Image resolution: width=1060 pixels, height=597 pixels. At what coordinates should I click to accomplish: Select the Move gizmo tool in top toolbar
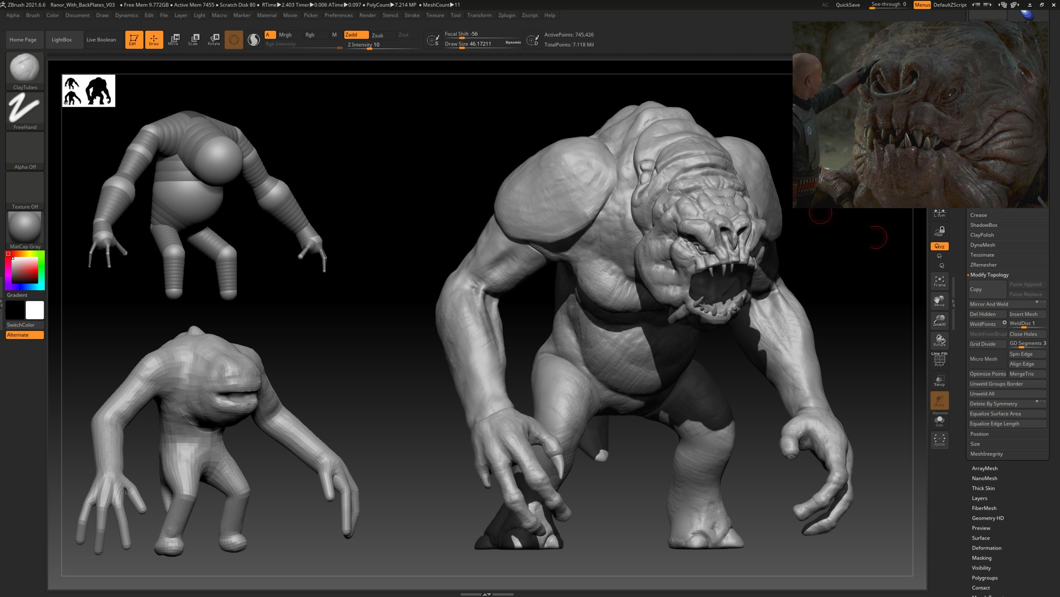(x=174, y=39)
